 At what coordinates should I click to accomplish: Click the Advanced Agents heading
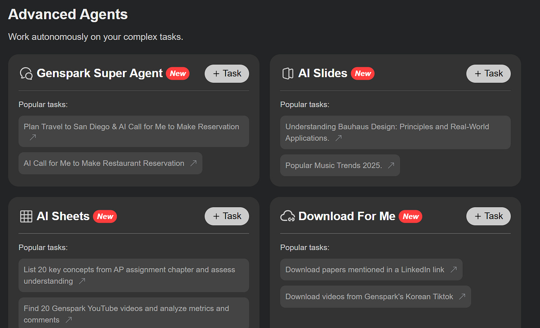(x=68, y=14)
